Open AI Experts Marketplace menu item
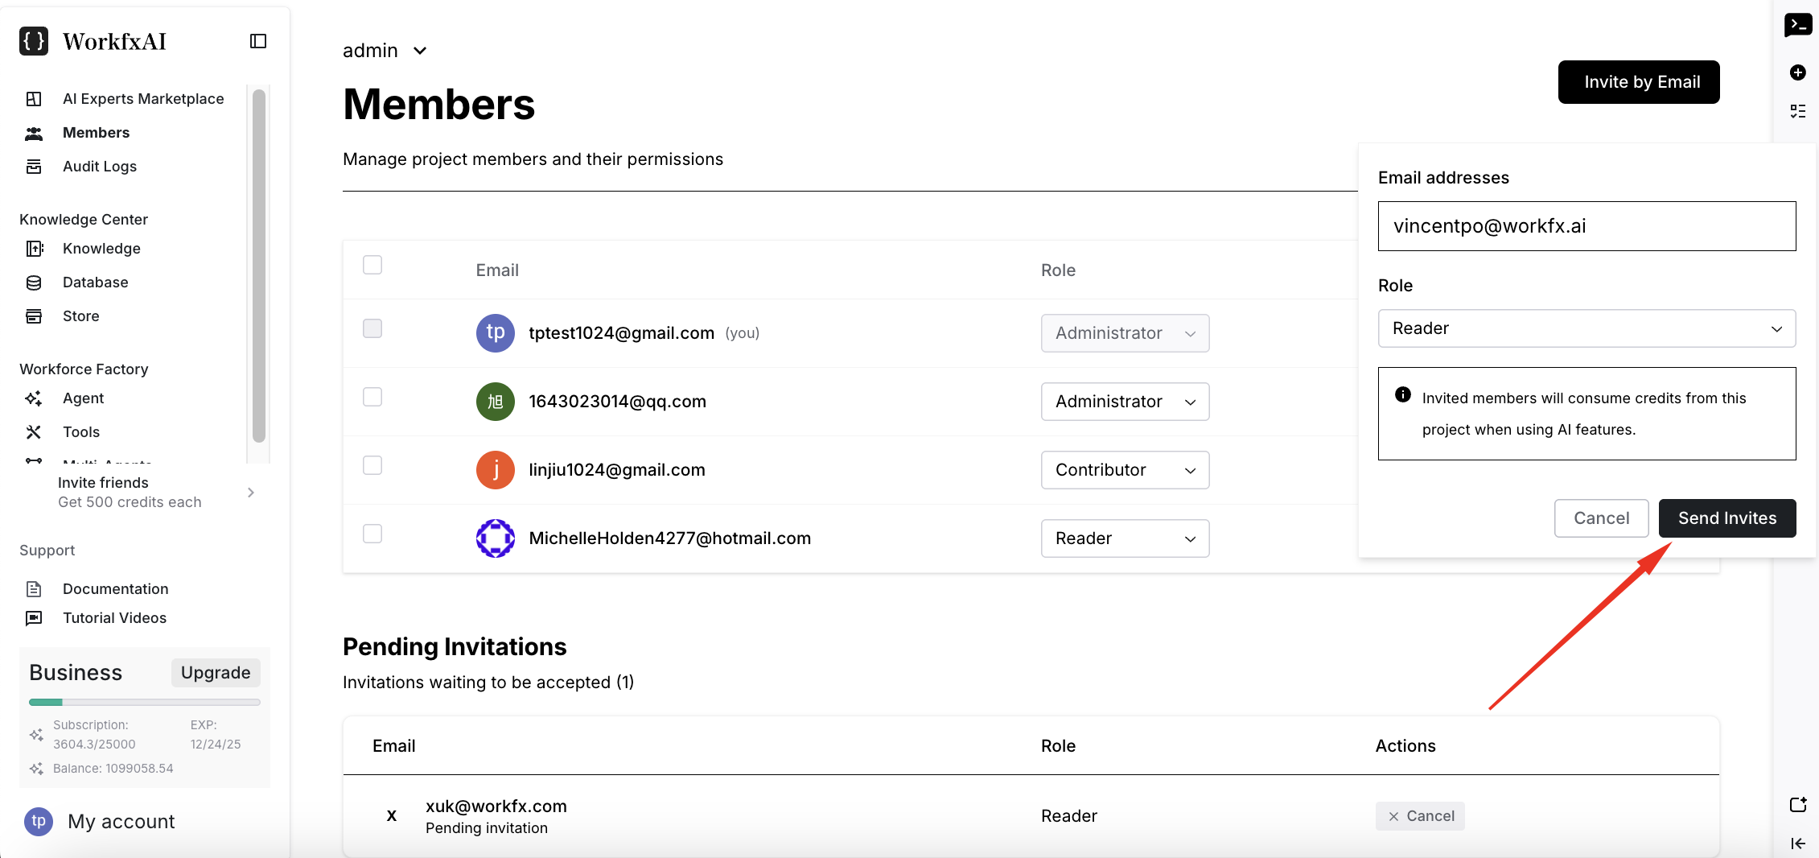The height and width of the screenshot is (858, 1819). pos(143,99)
